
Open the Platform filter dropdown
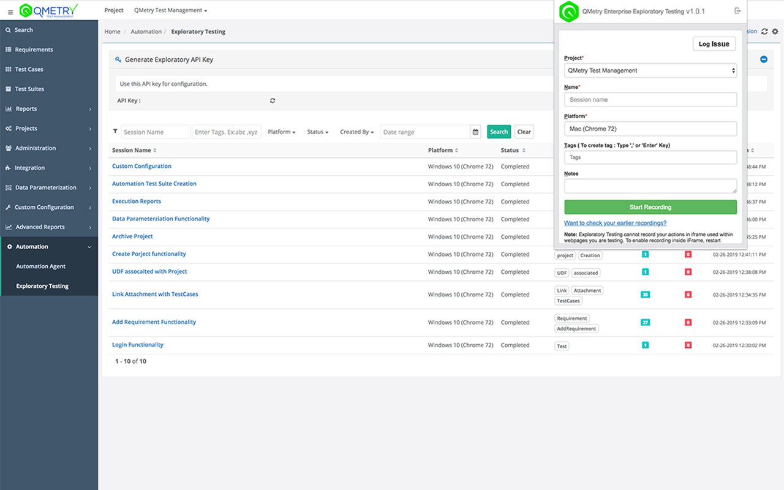coord(282,131)
